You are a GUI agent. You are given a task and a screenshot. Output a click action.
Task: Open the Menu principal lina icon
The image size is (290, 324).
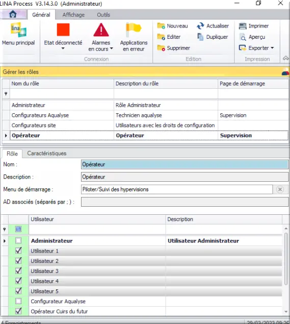coord(18,30)
